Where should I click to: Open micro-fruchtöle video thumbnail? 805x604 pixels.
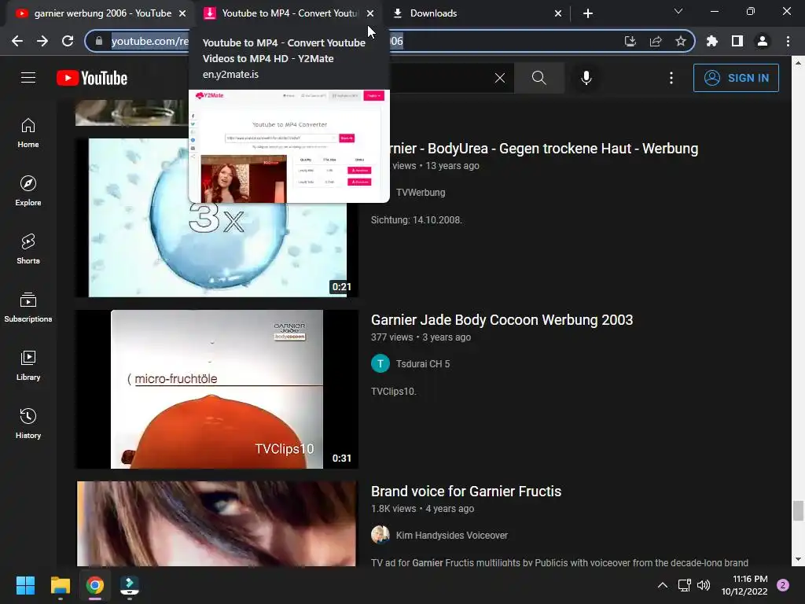(217, 389)
